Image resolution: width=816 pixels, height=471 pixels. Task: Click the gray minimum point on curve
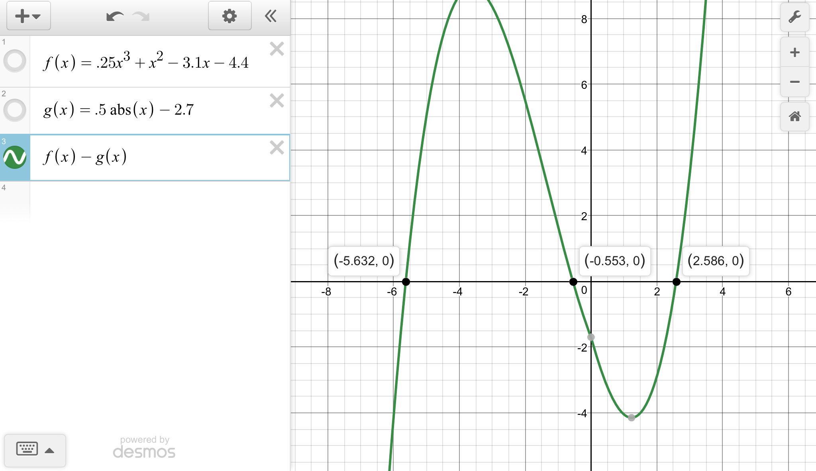632,418
